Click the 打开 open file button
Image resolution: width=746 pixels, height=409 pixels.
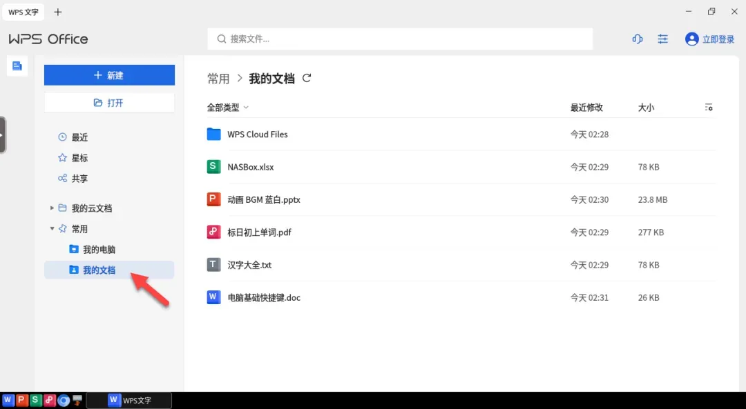coord(109,103)
